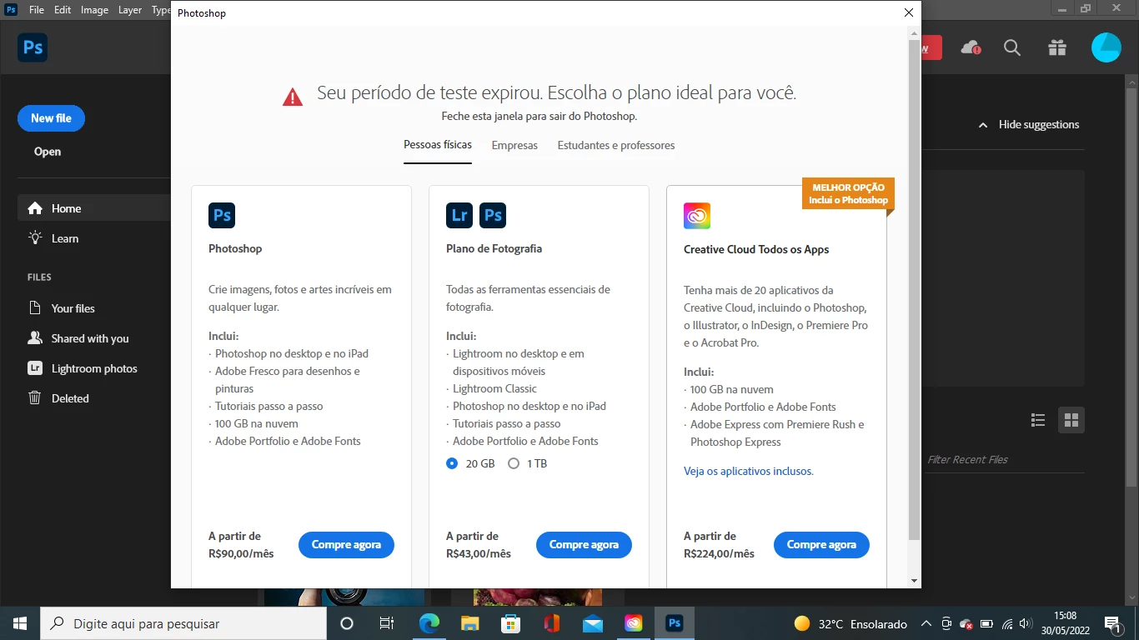
Task: Open Creative Cloud app on taskbar
Action: pos(633,623)
